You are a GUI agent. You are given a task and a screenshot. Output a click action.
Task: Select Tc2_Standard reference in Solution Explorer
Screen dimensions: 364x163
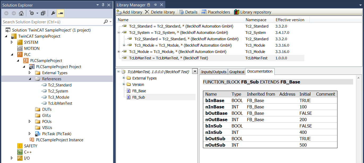59,85
